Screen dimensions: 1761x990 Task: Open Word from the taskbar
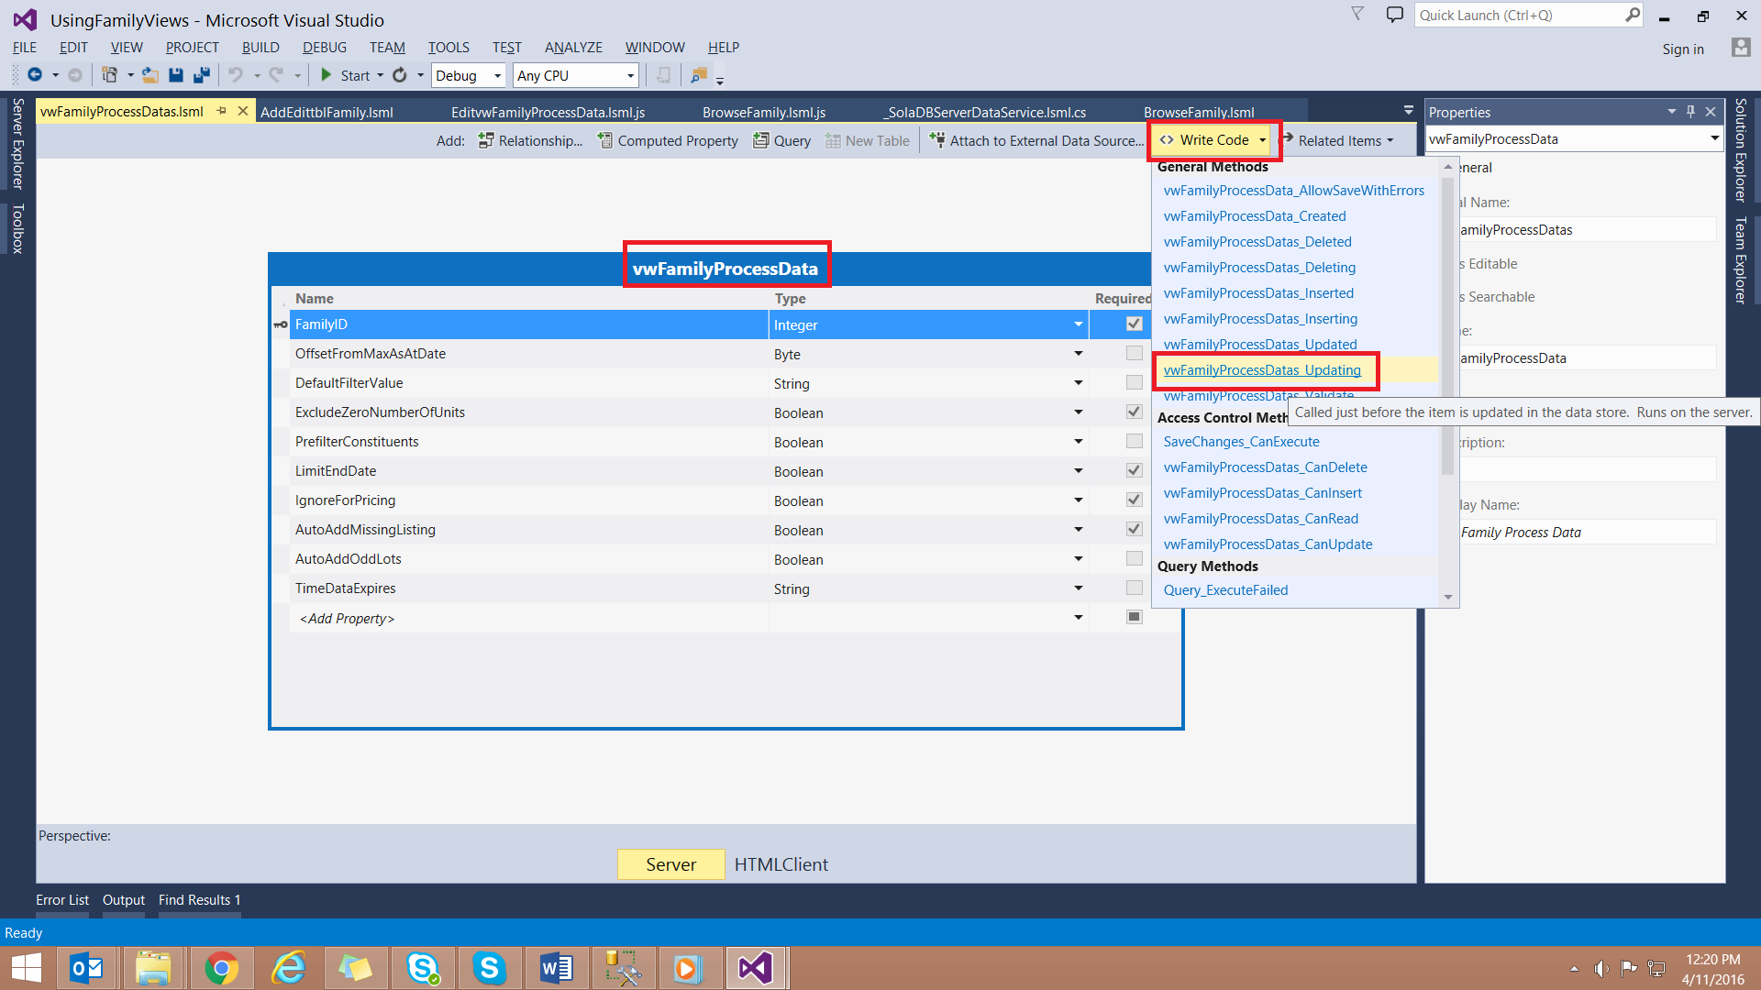coord(556,968)
